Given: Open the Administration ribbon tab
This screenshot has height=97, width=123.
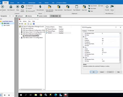Looking at the screenshot, I should [x=32, y=3].
